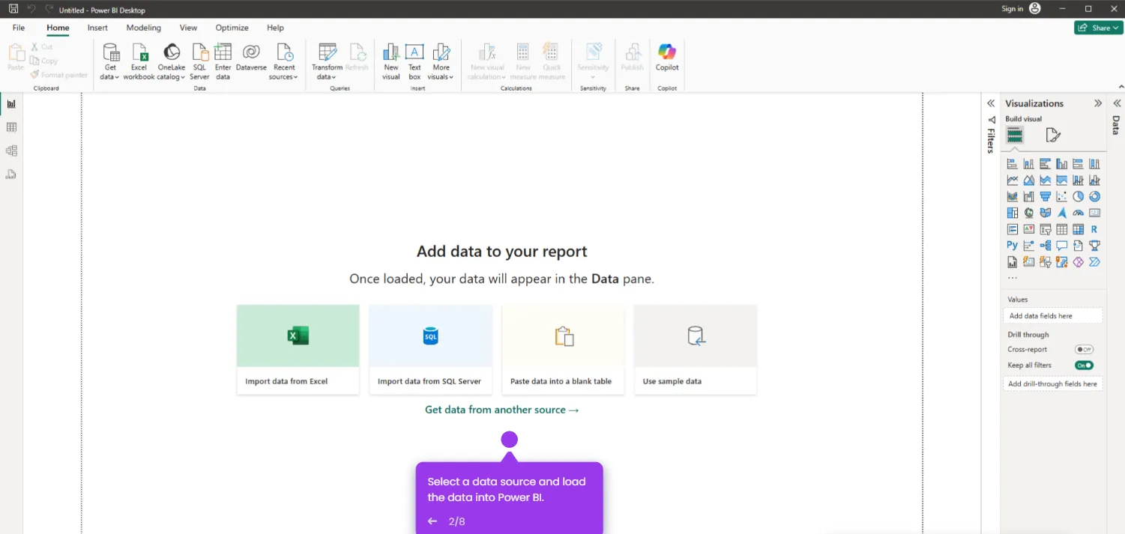Open Transform data dropdown
The width and height of the screenshot is (1125, 534).
click(x=327, y=61)
